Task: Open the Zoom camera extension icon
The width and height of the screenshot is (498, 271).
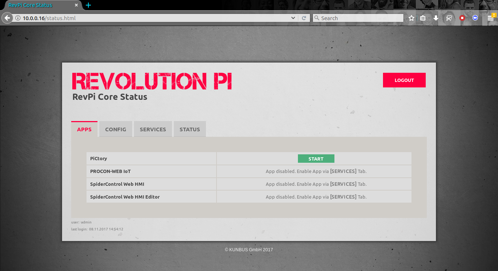Action: click(x=475, y=18)
